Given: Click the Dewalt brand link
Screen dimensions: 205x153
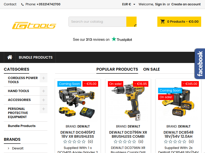Looking at the screenshot, I should 18,148.
